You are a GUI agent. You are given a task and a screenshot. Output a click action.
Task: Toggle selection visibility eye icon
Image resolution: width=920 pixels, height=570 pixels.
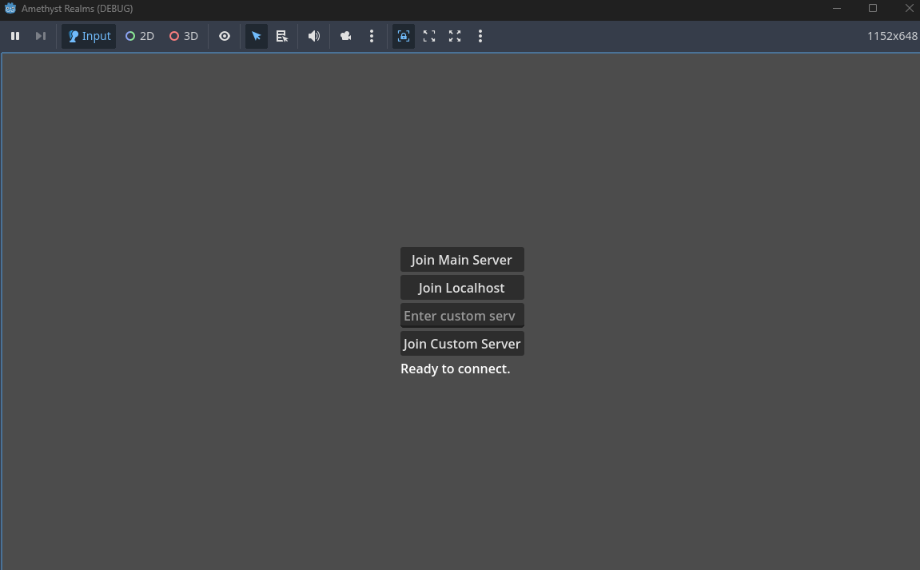pyautogui.click(x=225, y=37)
